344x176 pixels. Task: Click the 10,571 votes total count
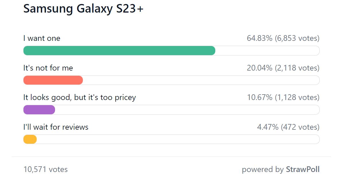click(46, 169)
